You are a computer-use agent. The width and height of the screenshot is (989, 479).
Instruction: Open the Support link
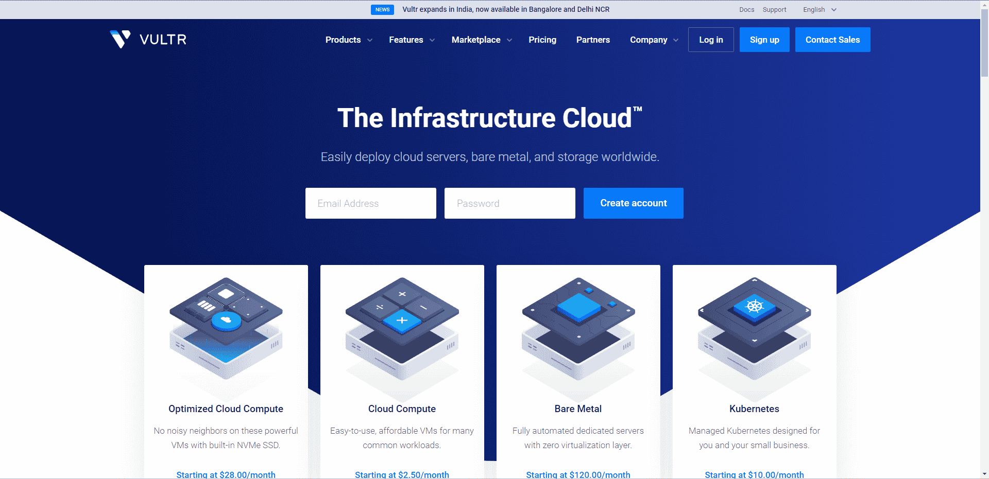coord(774,10)
